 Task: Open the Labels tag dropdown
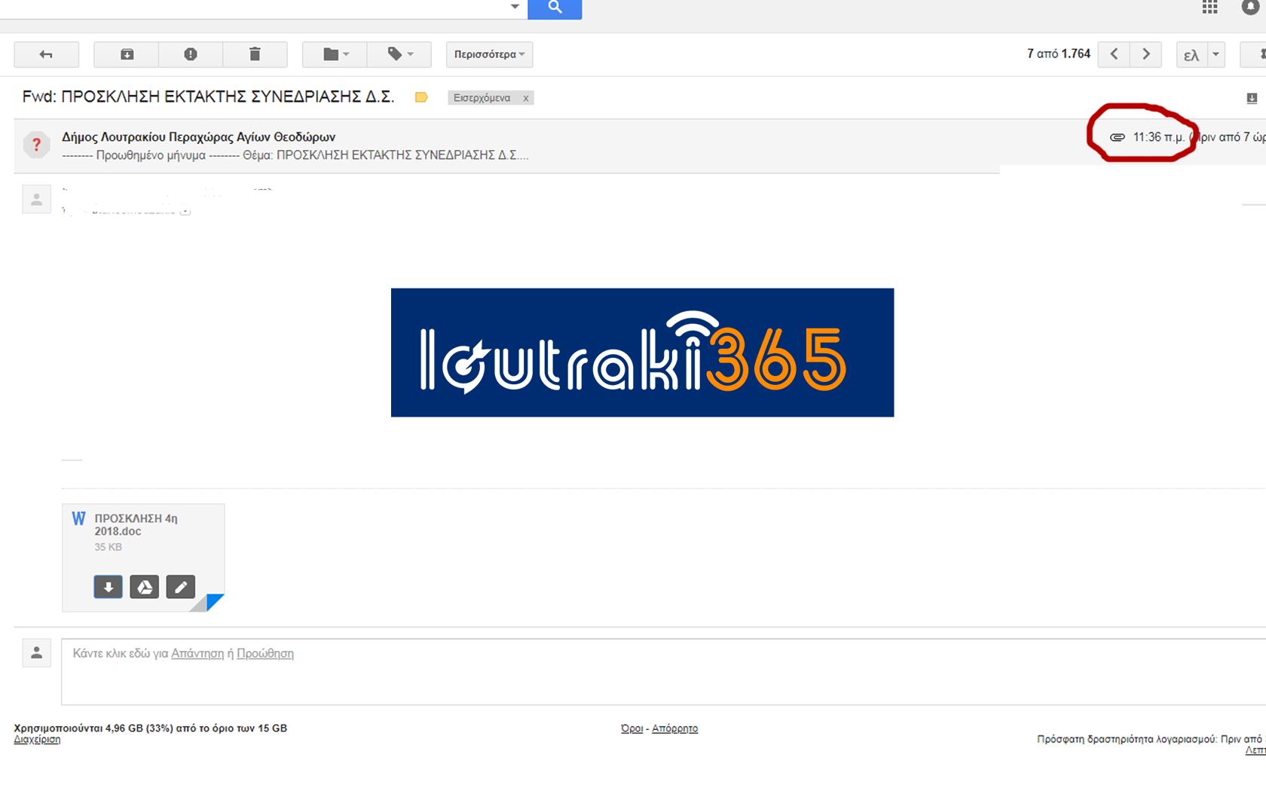399,54
